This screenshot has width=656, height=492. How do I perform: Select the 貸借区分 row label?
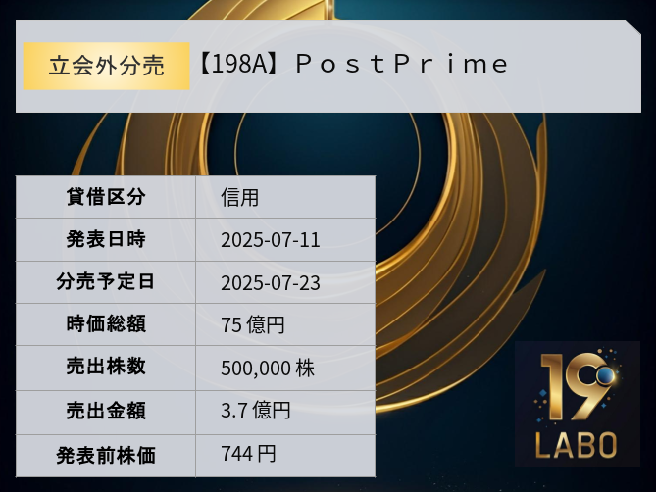click(x=106, y=197)
